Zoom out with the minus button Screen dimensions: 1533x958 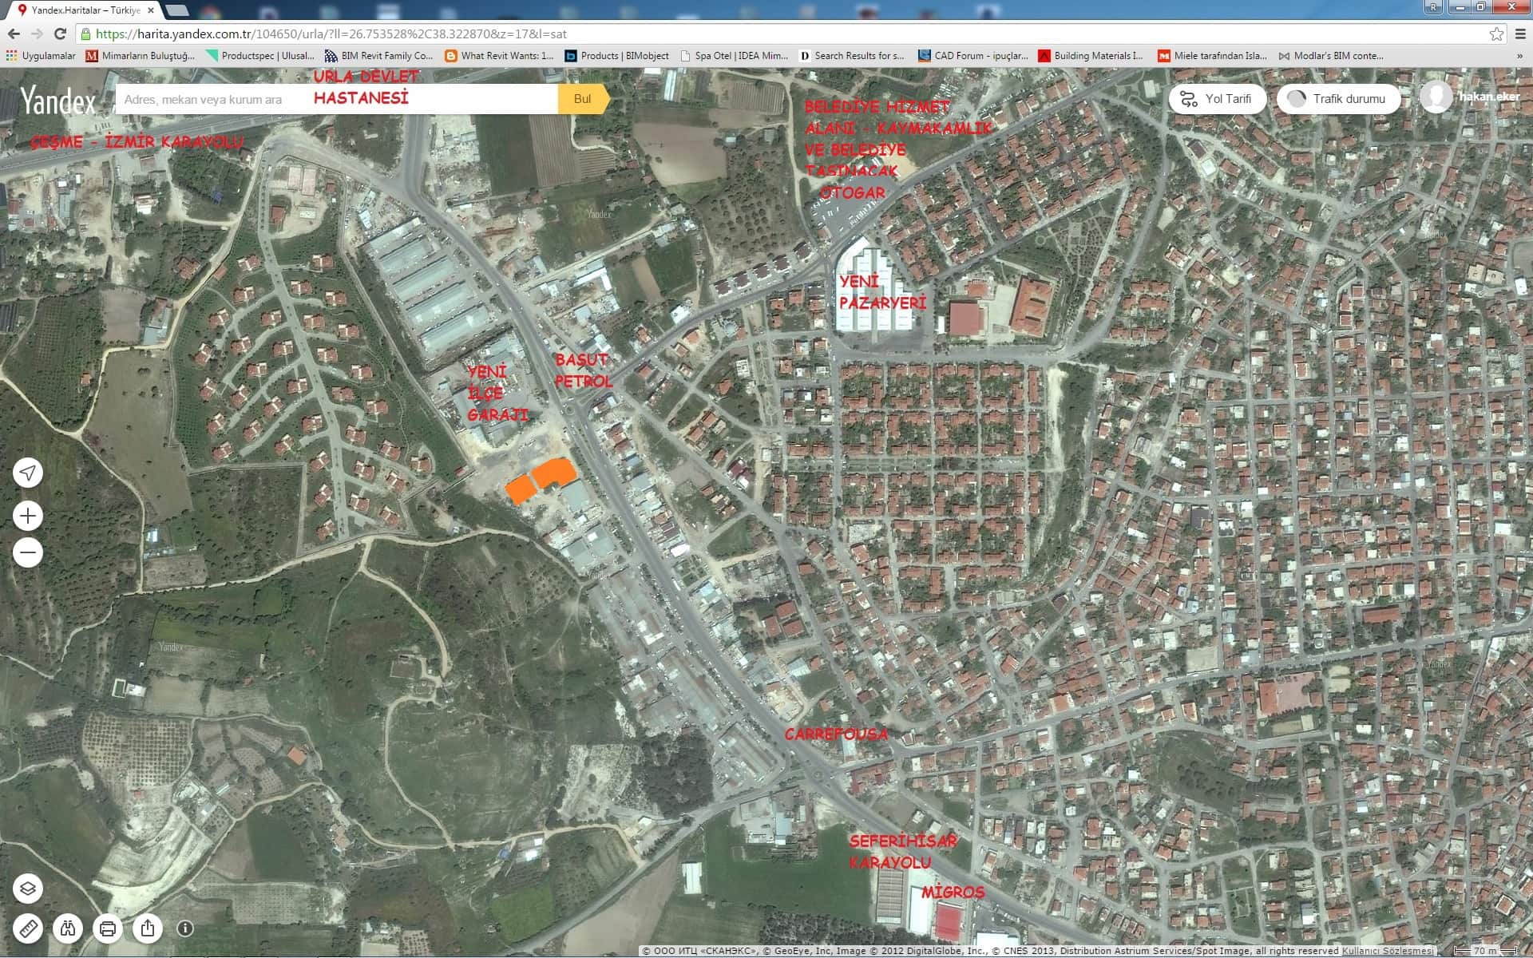28,552
